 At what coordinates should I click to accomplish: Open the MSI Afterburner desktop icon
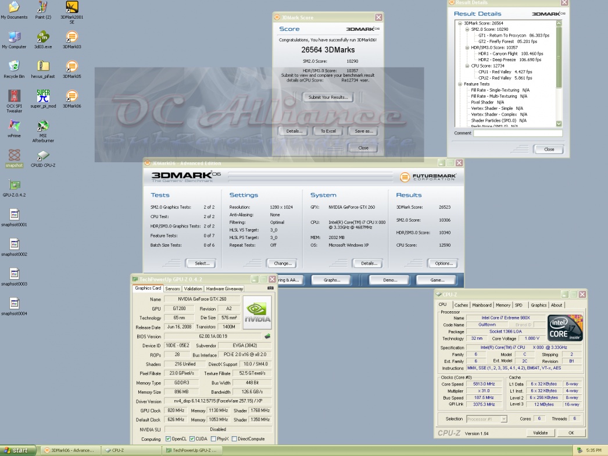click(43, 126)
